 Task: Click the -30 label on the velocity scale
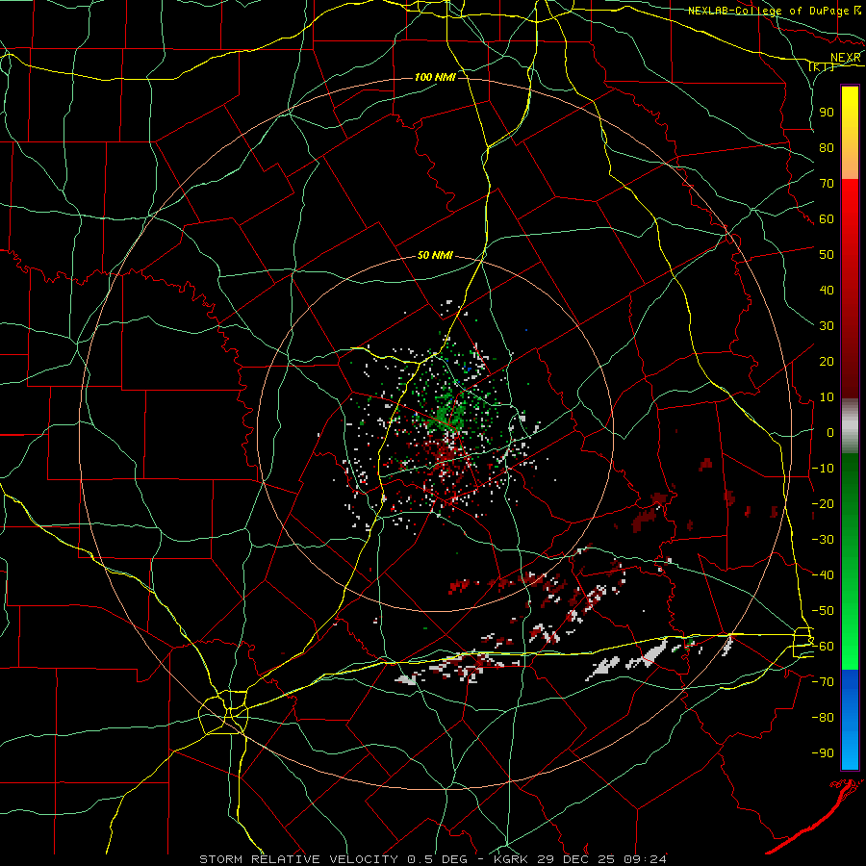[x=823, y=540]
